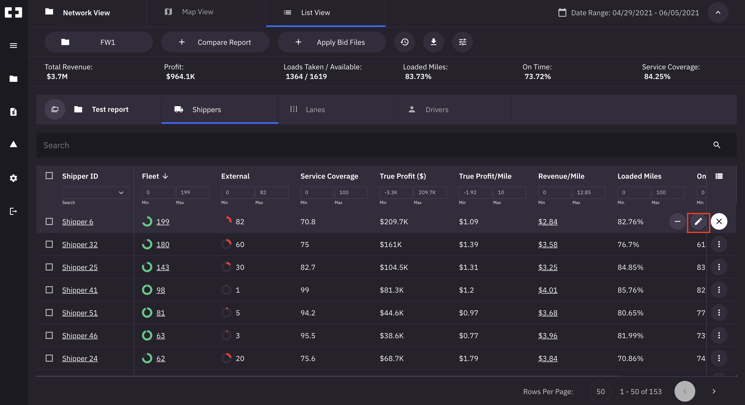Image resolution: width=745 pixels, height=405 pixels.
Task: Open the Shipper 41 link
Action: [80, 290]
